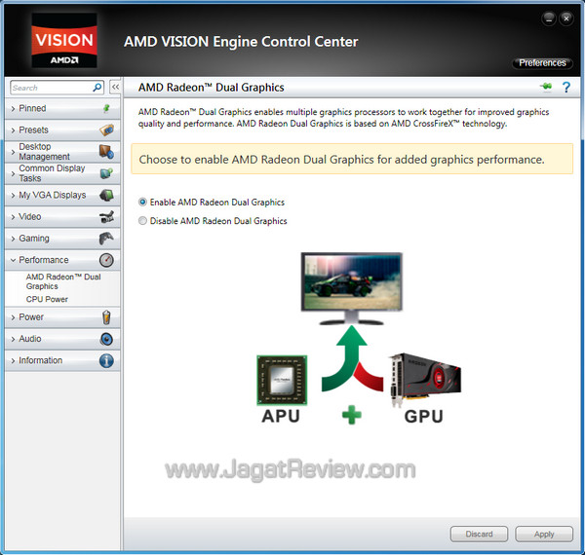Pin this page using the green pin icon
The width and height of the screenshot is (585, 555).
(546, 88)
